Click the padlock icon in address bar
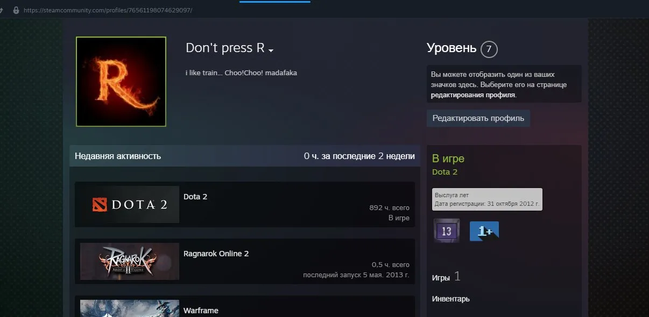This screenshot has width=649, height=317. coord(16,10)
